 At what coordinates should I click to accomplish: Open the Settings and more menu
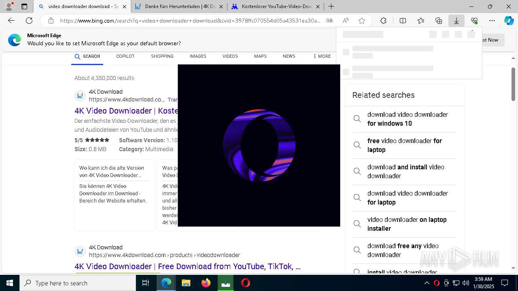click(492, 21)
